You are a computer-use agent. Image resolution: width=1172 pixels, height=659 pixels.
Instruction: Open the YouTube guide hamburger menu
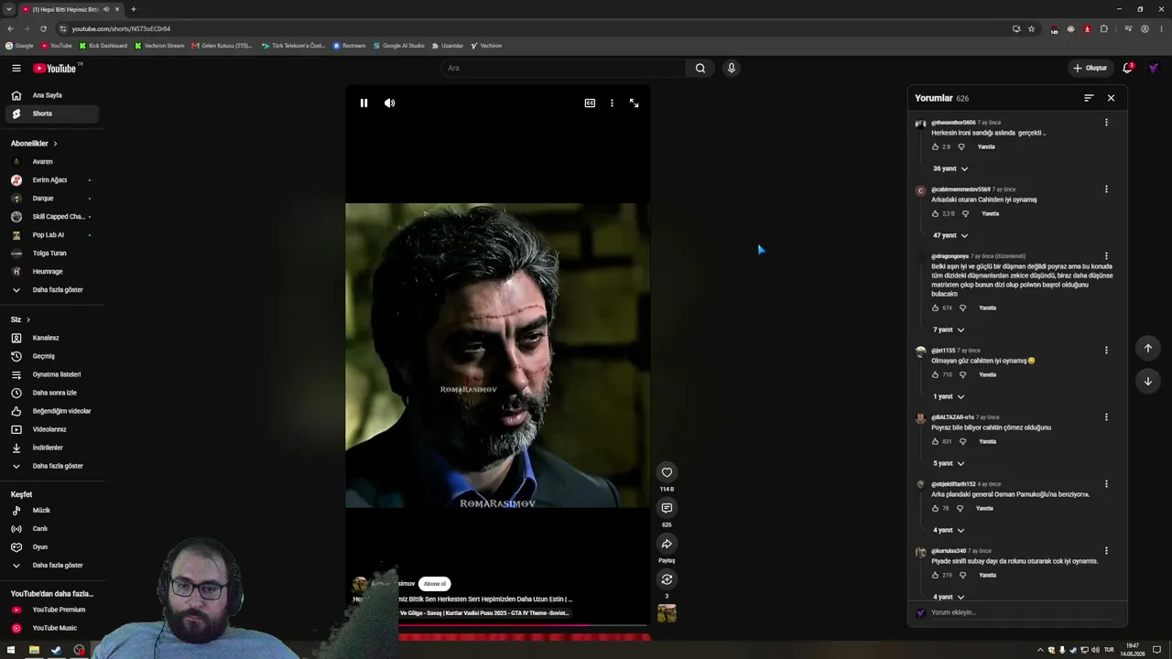pyautogui.click(x=16, y=68)
